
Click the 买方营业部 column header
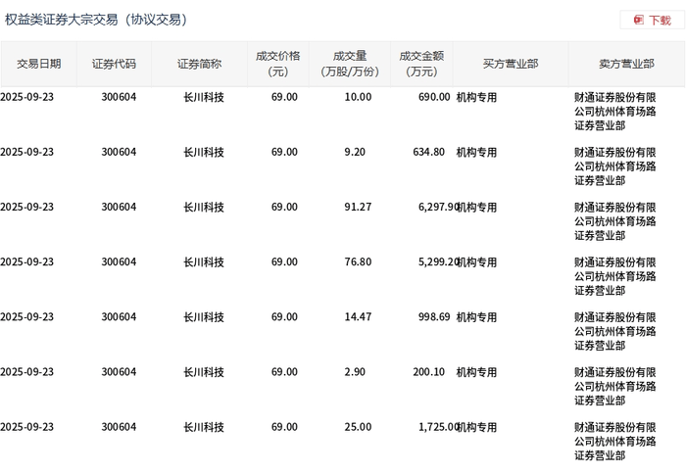pos(510,64)
